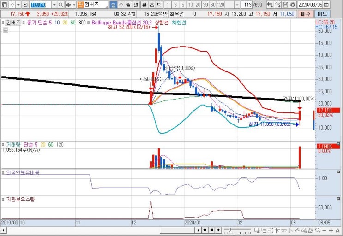Select the 초 second period tab
343x236 pixels.
152,5
